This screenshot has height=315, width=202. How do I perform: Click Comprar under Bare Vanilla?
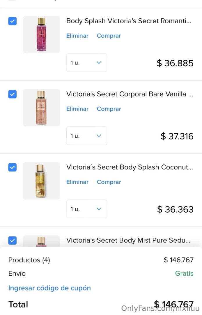109,109
